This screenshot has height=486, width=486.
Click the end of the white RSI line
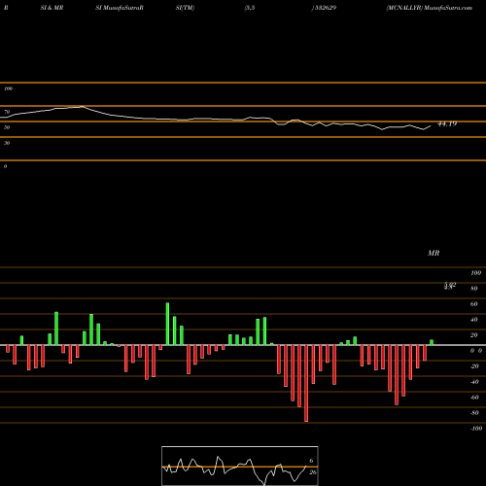(x=431, y=125)
